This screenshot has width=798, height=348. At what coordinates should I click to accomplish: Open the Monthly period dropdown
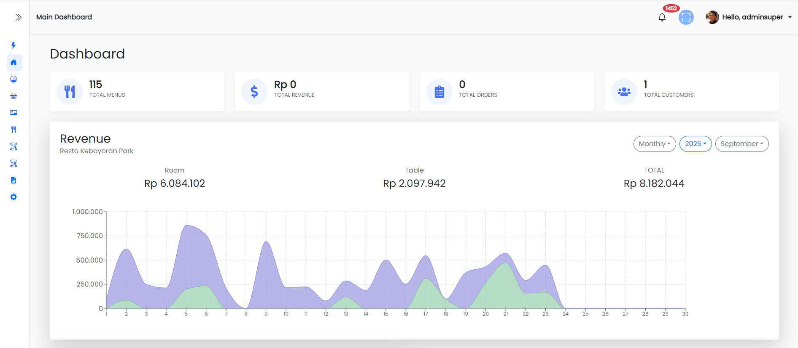655,144
